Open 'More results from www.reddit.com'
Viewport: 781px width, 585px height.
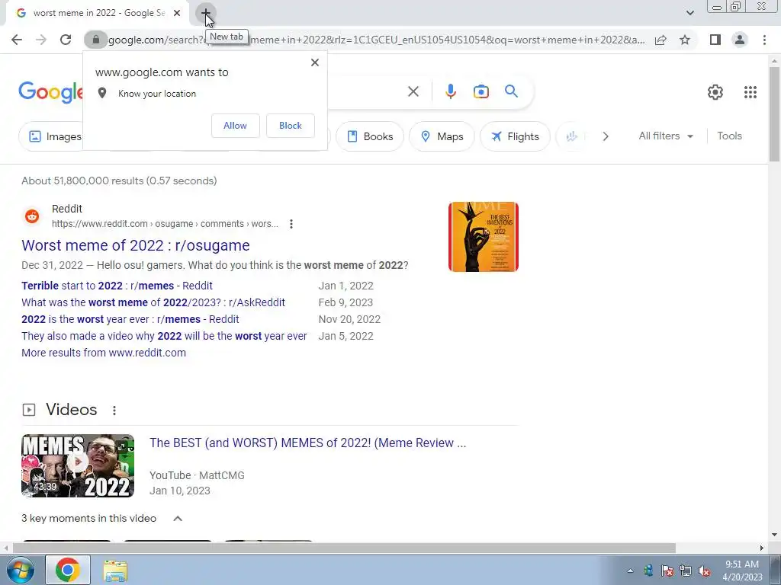104,353
